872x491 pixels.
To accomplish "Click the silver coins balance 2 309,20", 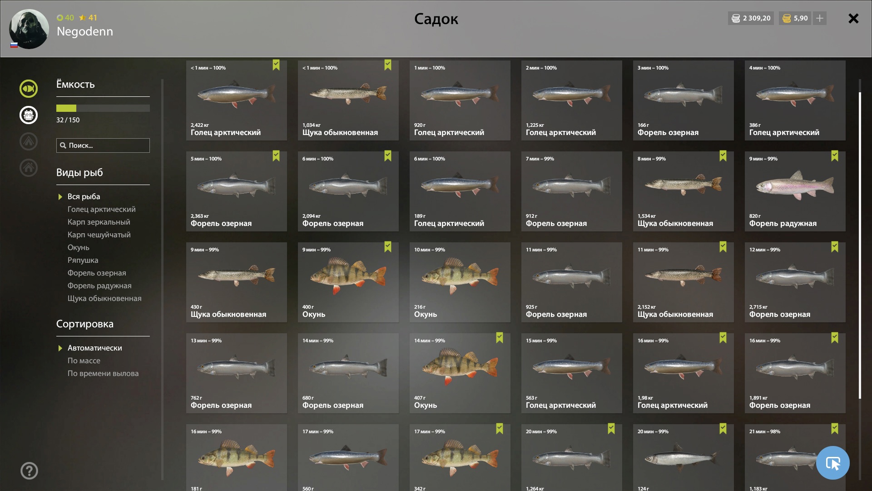I will (751, 18).
